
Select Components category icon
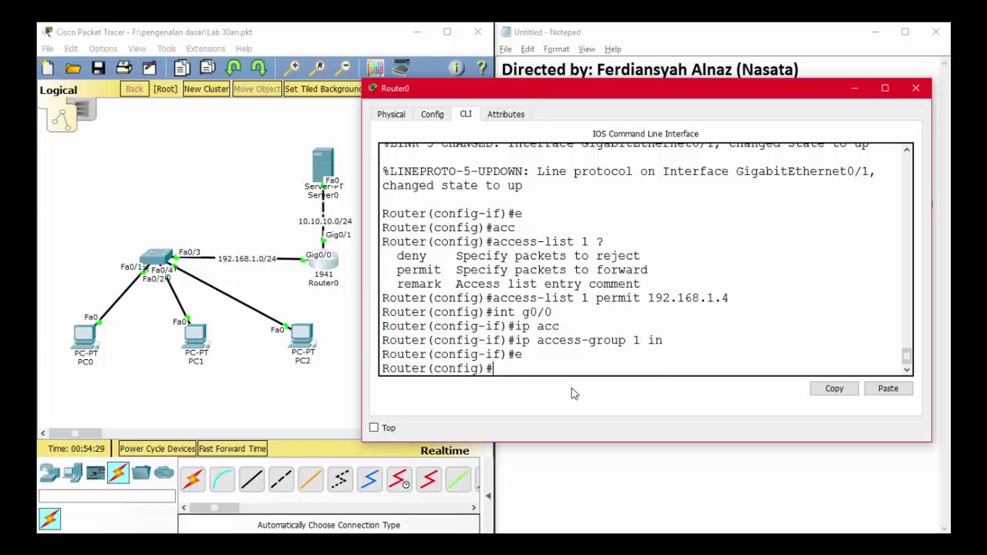coord(96,473)
